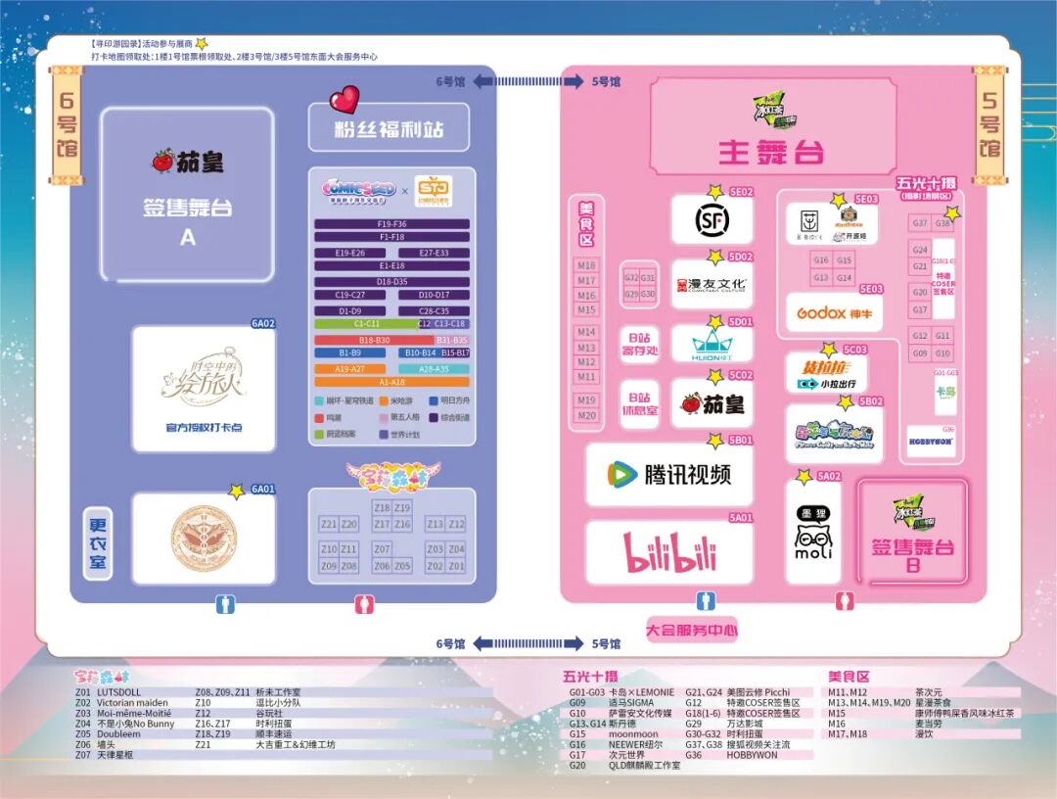Click the yellow star next to 6A01
This screenshot has height=799, width=1057.
point(236,491)
